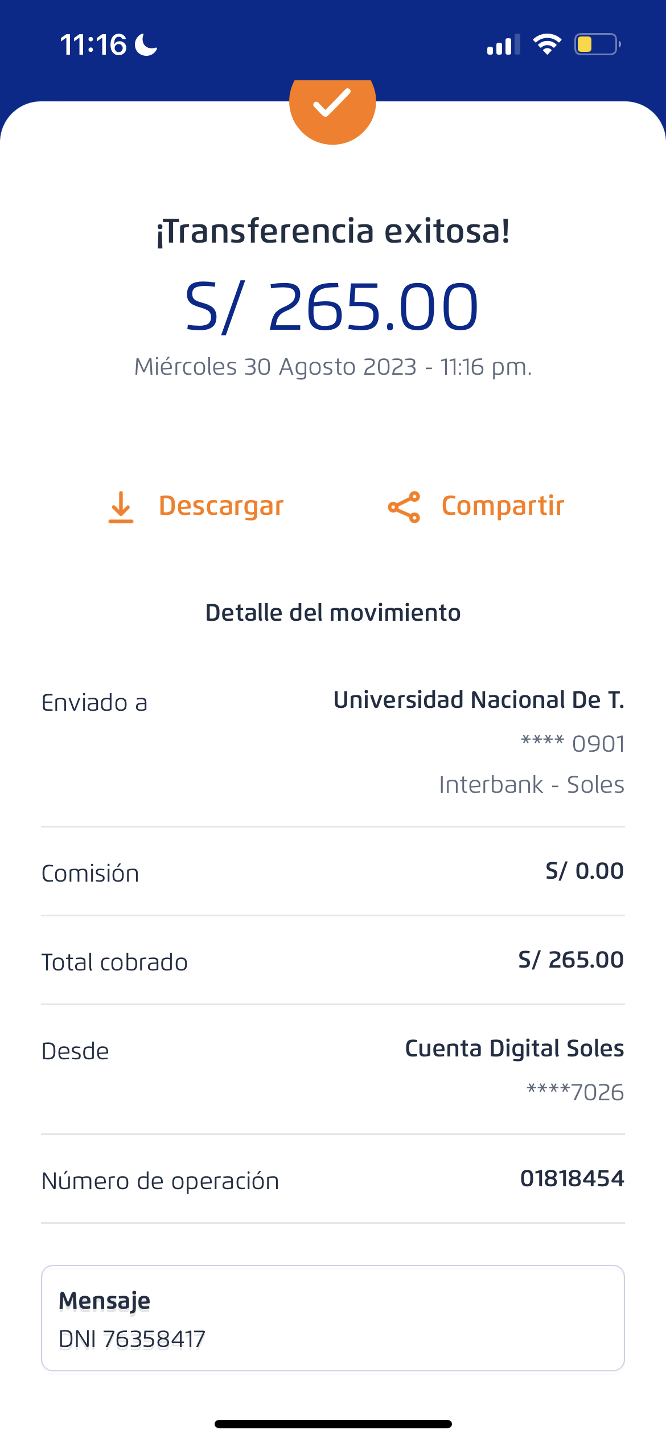Tap the download arrow icon
This screenshot has height=1442, width=666.
tap(121, 507)
